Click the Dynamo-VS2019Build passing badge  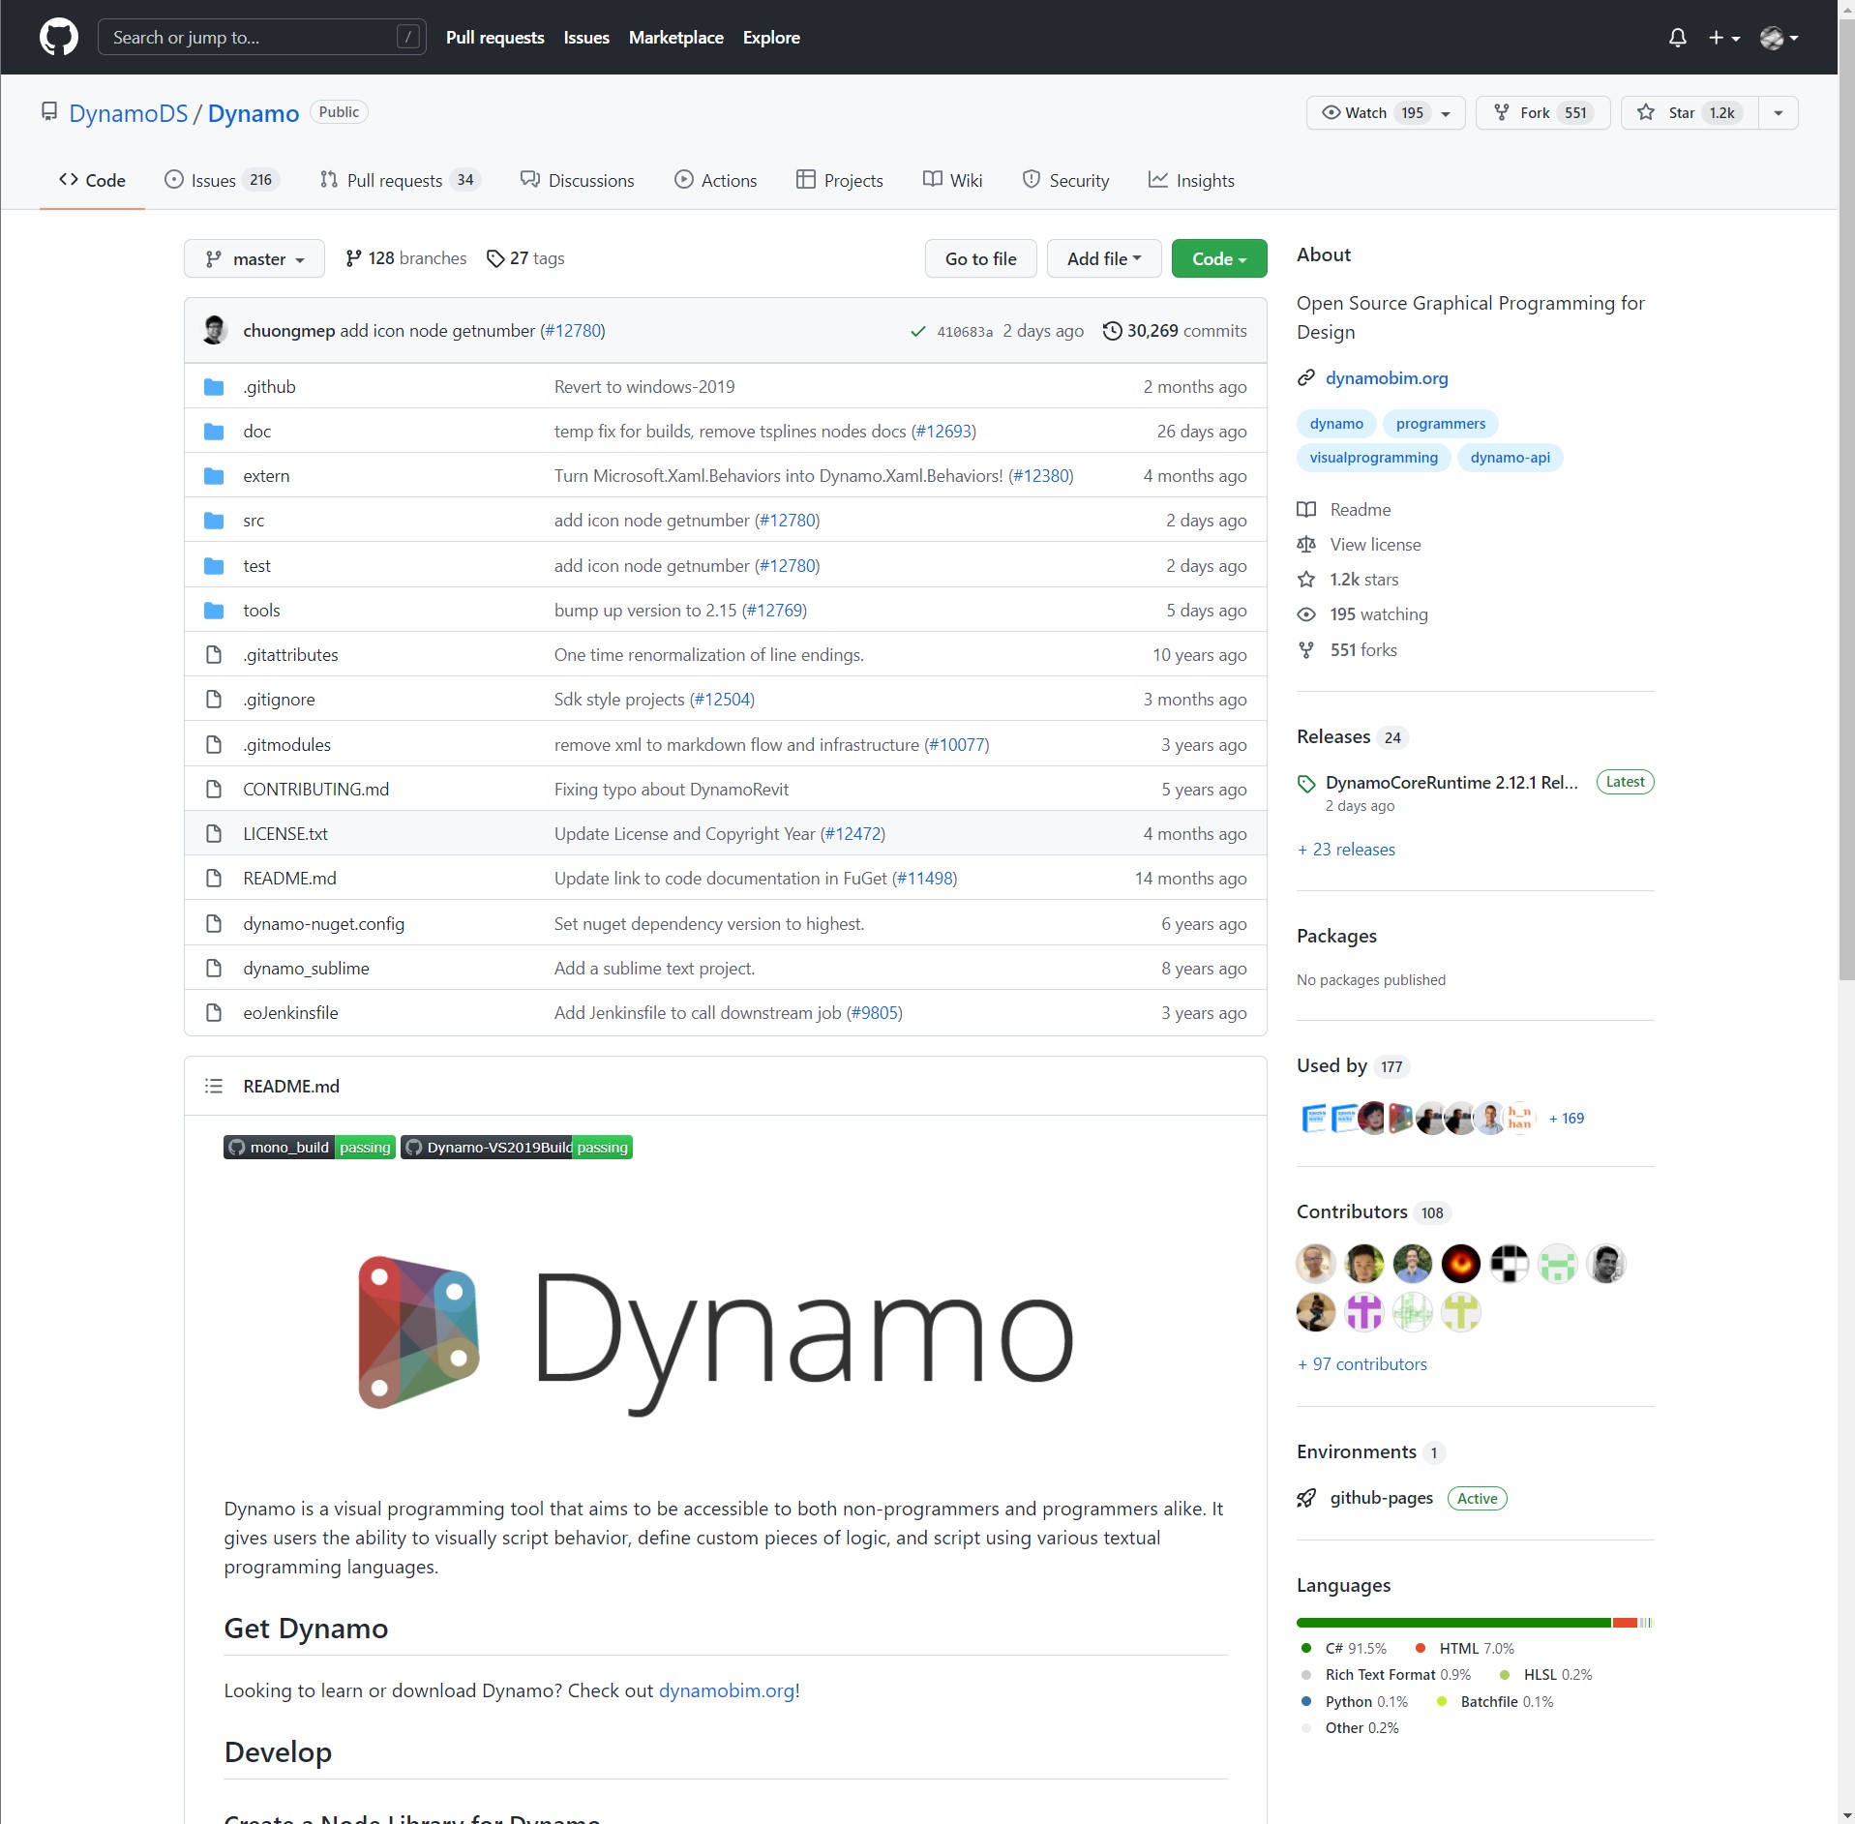pyautogui.click(x=517, y=1148)
